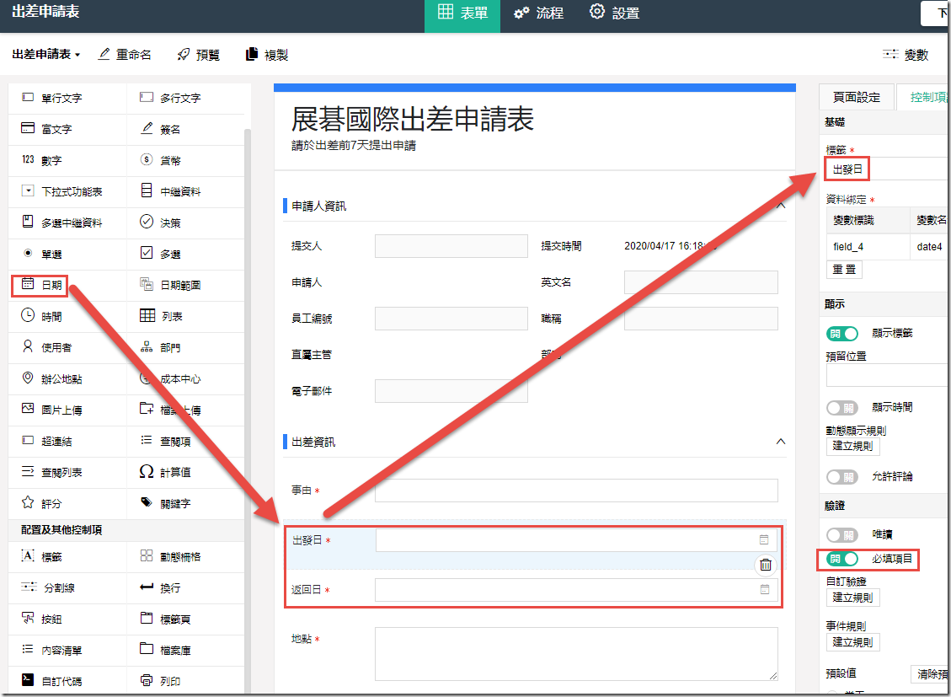This screenshot has width=951, height=697.
Task: Open the 變數 variables panel
Action: tap(906, 55)
